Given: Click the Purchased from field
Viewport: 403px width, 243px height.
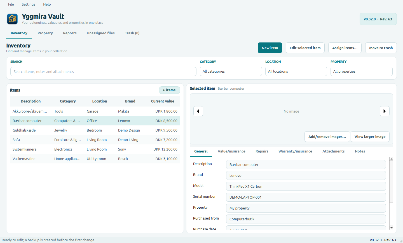Looking at the screenshot, I should coord(306,219).
